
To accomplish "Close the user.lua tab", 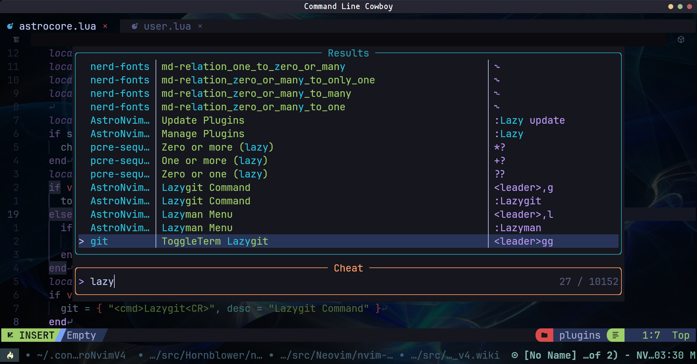I will coord(200,26).
